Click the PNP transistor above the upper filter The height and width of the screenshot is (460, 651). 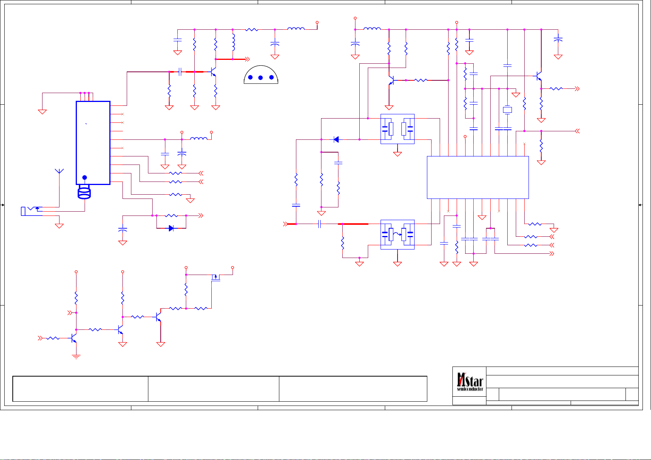point(391,80)
